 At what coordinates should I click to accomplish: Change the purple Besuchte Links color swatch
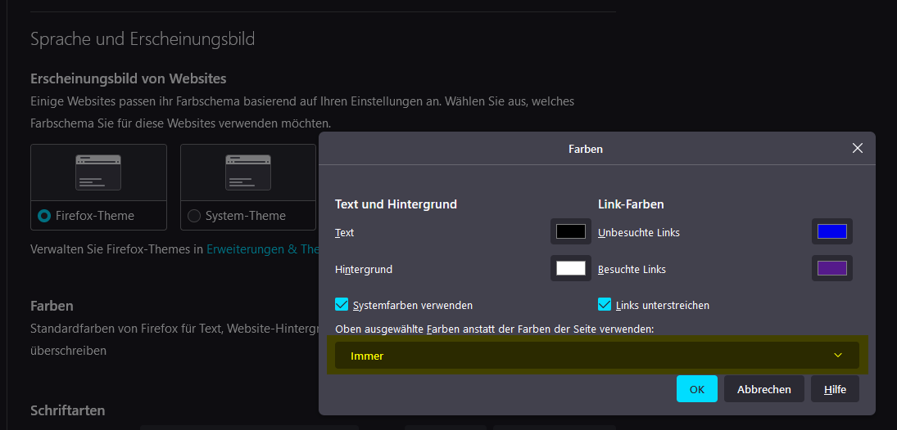(832, 268)
